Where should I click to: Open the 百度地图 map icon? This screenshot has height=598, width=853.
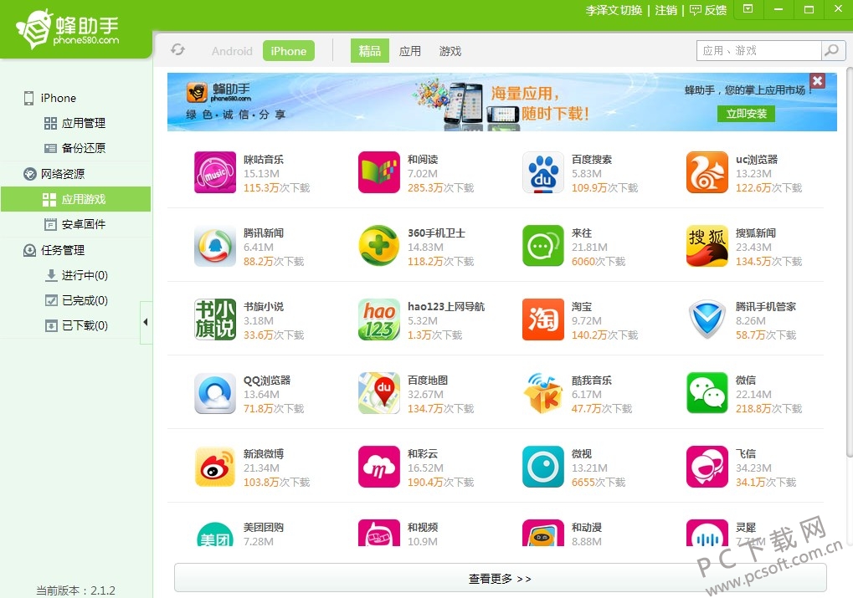(379, 393)
